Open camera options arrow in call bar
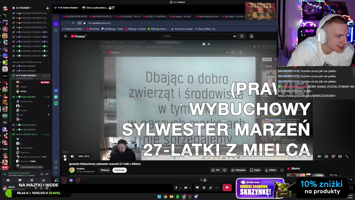Image resolution: width=355 pixels, height=200 pixels. coord(190,188)
